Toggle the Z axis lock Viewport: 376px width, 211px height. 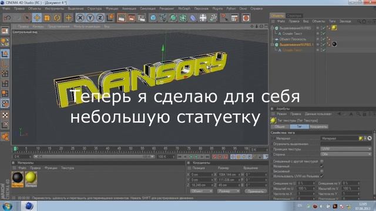point(100,18)
